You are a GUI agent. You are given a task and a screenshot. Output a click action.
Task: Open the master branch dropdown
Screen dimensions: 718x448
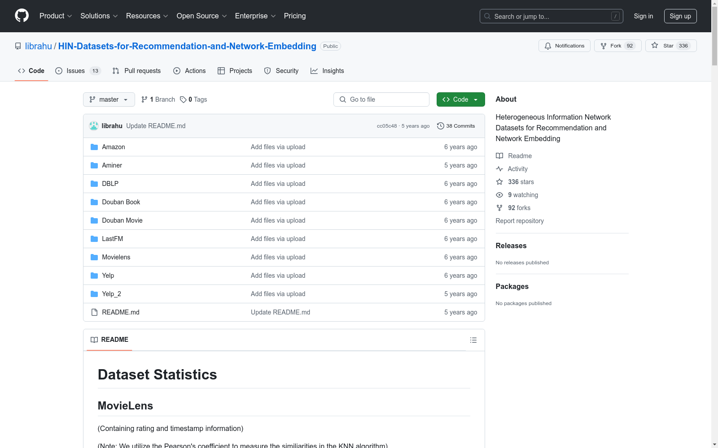pyautogui.click(x=109, y=99)
